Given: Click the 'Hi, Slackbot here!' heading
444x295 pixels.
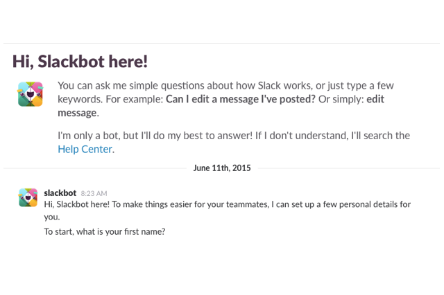Looking at the screenshot, I should (x=80, y=62).
